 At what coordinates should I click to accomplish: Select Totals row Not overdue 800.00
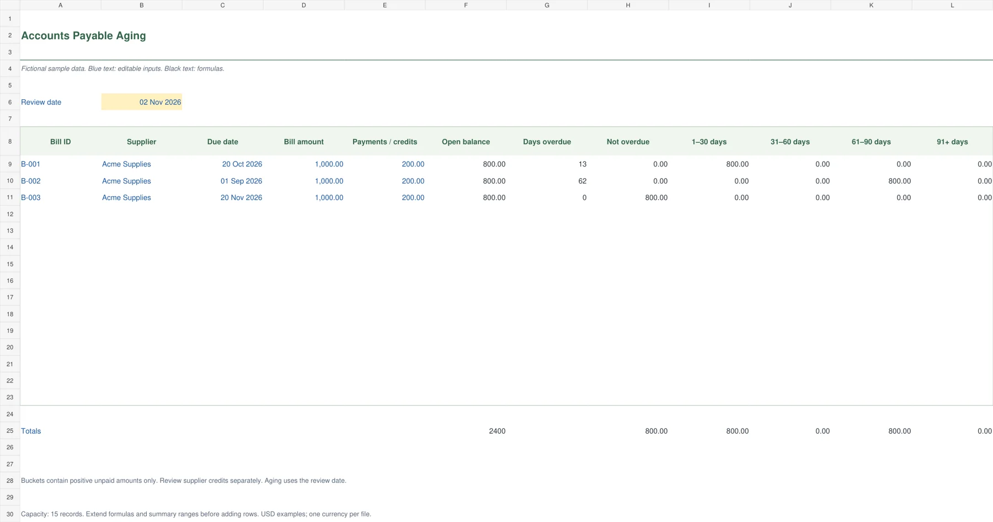coord(628,431)
